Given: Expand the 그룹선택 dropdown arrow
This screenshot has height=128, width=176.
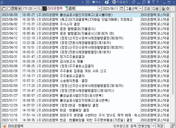Looking at the screenshot, I should click(141, 9).
